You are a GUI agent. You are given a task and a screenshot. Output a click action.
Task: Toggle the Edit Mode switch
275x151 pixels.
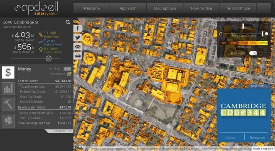point(253,53)
